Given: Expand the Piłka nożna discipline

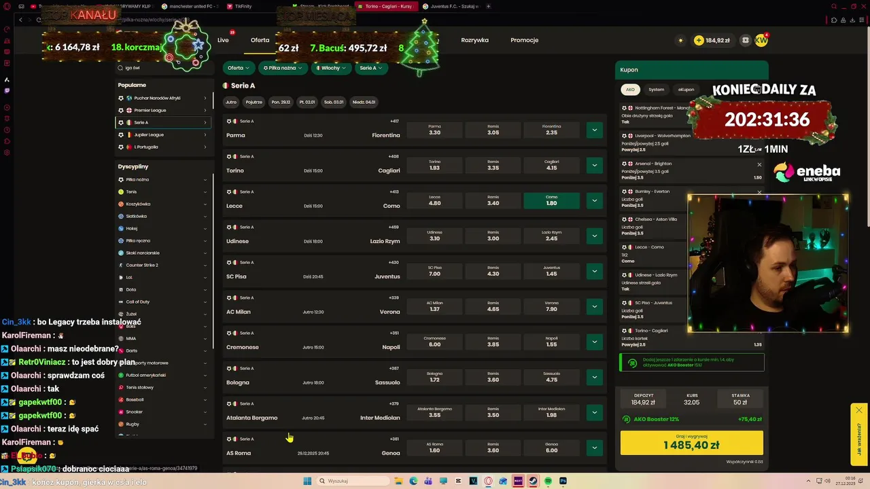Looking at the screenshot, I should pyautogui.click(x=163, y=179).
